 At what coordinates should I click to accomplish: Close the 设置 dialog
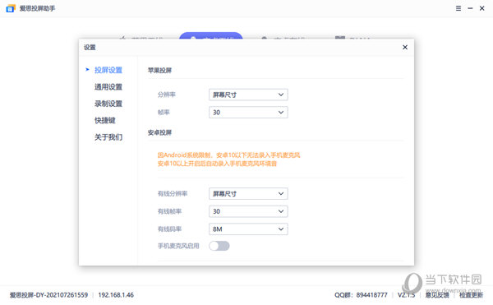click(405, 47)
